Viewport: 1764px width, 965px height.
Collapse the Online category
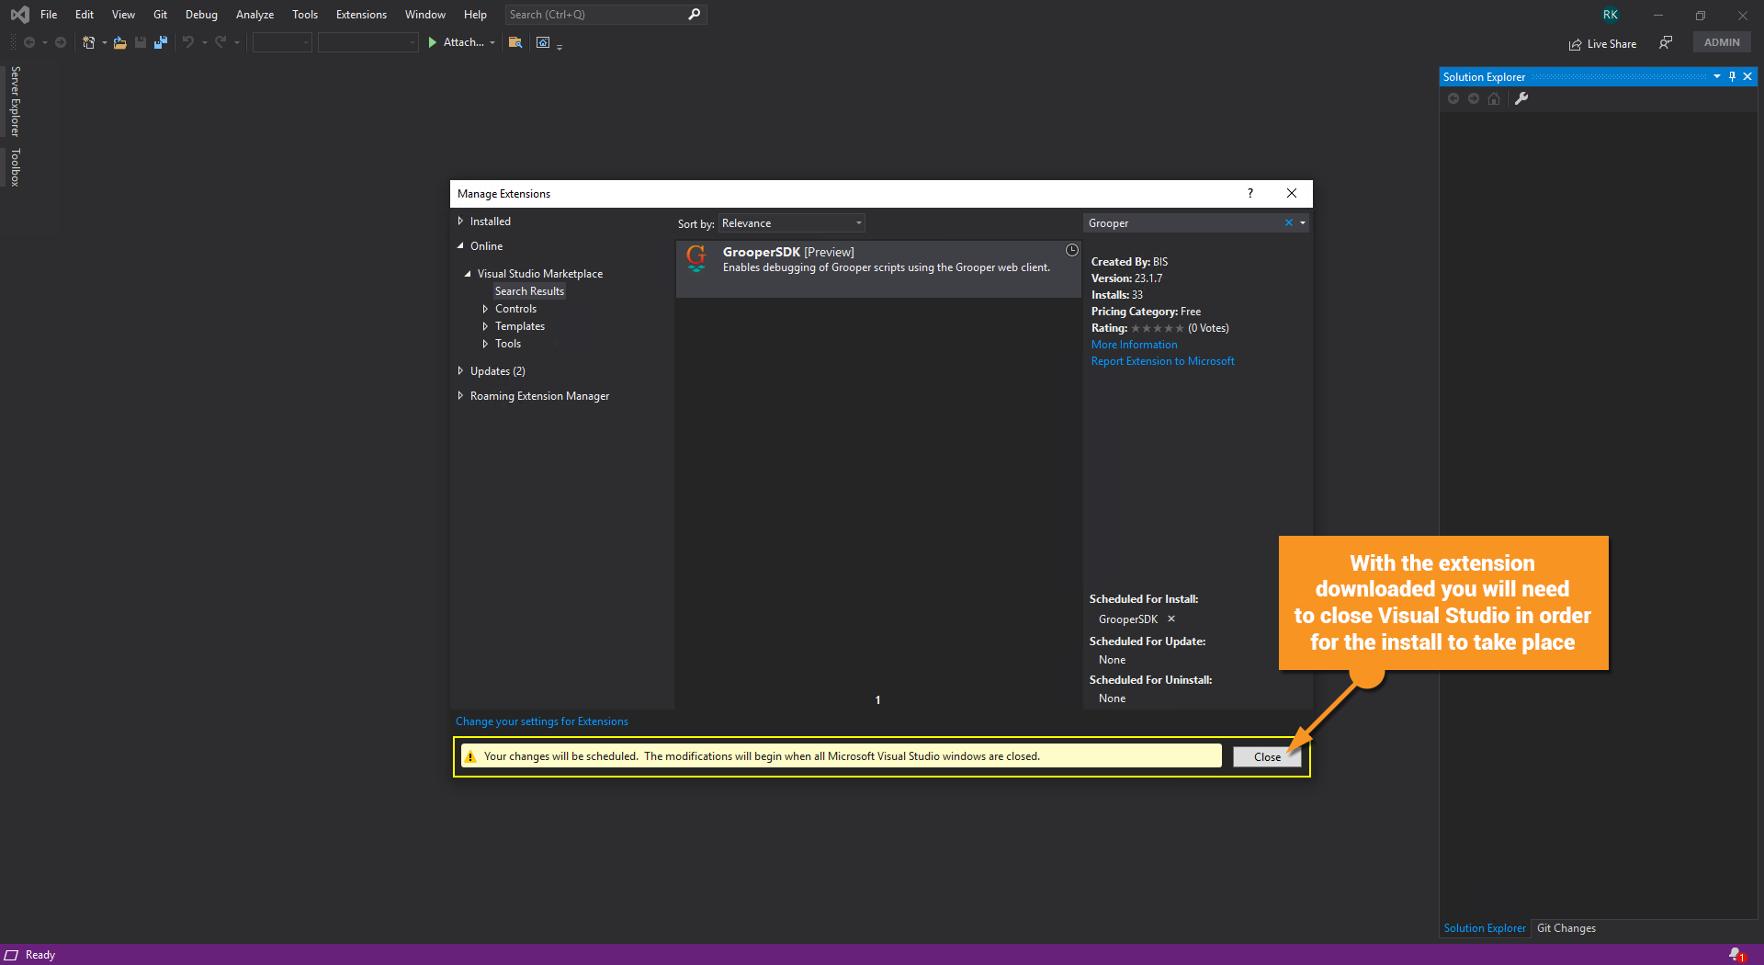(460, 246)
